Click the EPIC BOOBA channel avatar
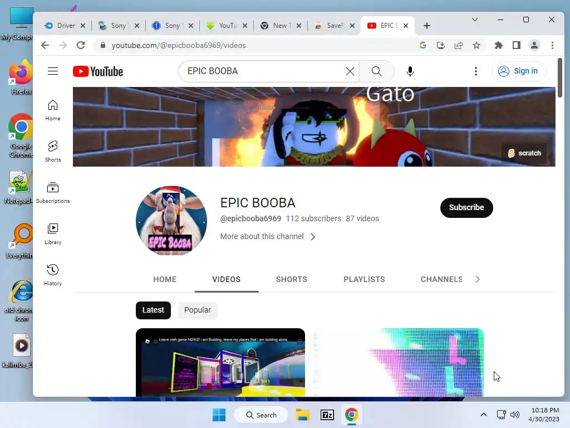570x428 pixels. pos(171,221)
